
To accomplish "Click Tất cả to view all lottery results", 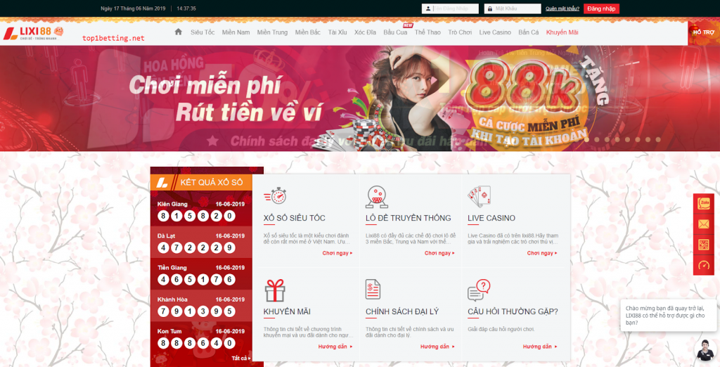I will 241,359.
